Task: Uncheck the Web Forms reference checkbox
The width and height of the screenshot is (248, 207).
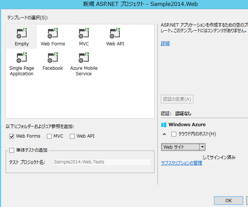Action: pos(11,136)
